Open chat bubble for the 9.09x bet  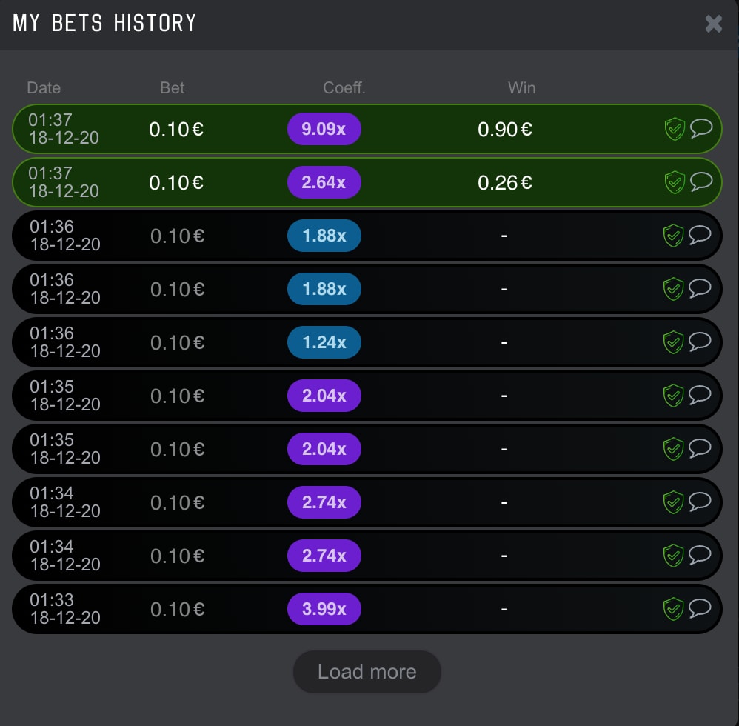701,127
